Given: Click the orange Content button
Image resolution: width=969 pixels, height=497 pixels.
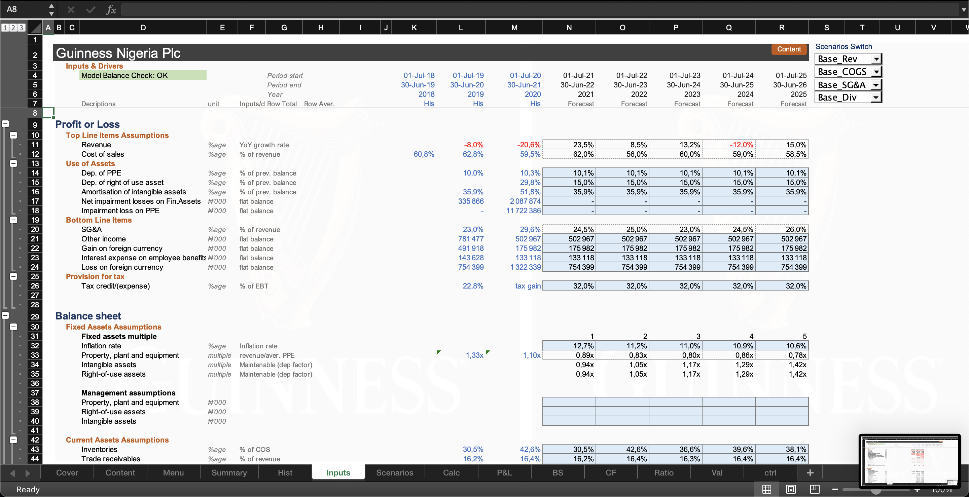Looking at the screenshot, I should click(789, 49).
